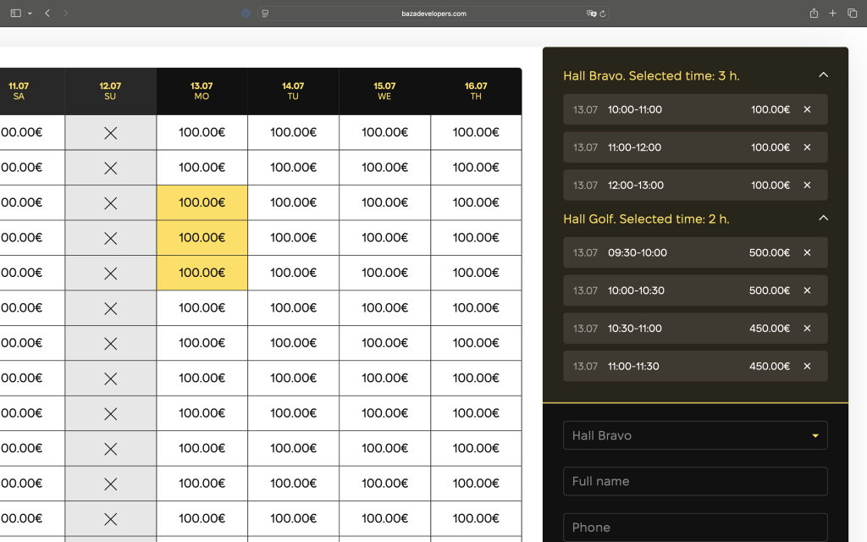Open the Hall Bravo hall dropdown
Screen dimensions: 867x542
[695, 435]
